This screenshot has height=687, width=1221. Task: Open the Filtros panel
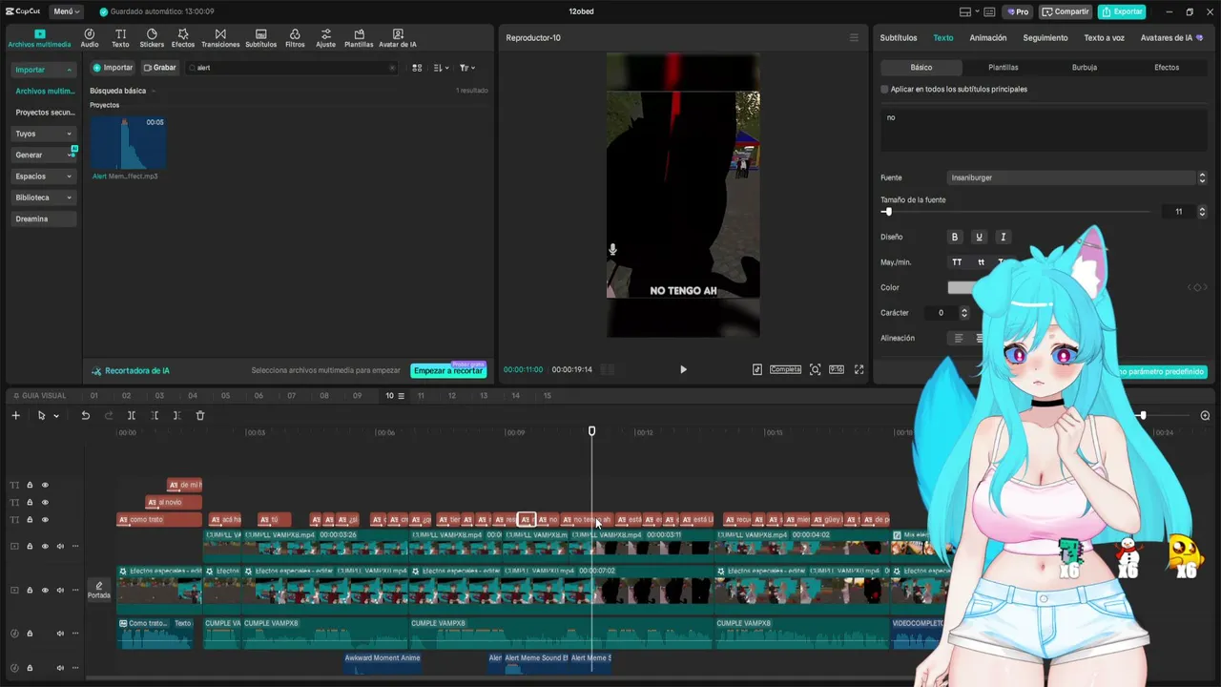[295, 38]
